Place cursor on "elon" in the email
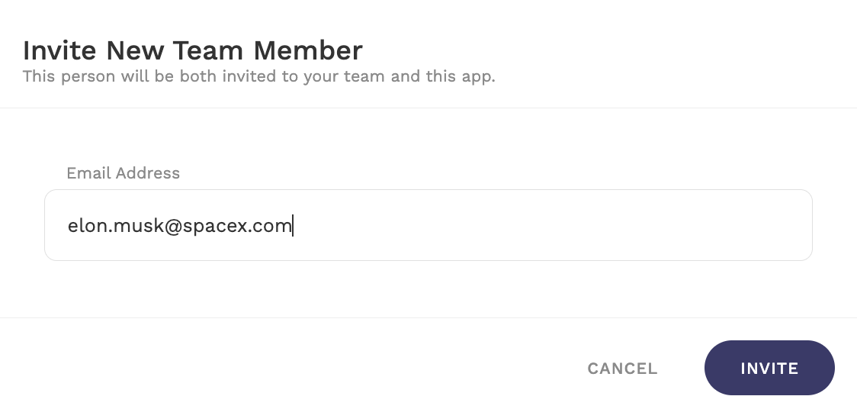 [88, 226]
